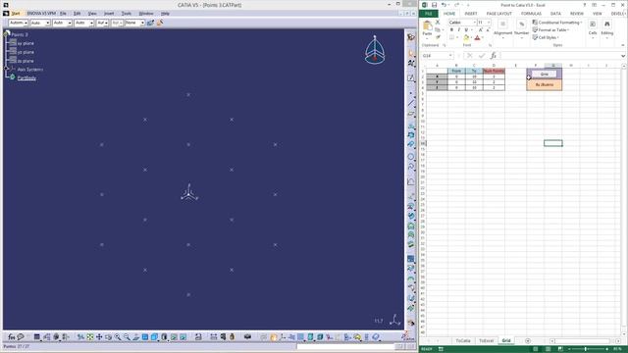
Task: Select the xy plane in CATIA specification tree
Action: [x=26, y=43]
